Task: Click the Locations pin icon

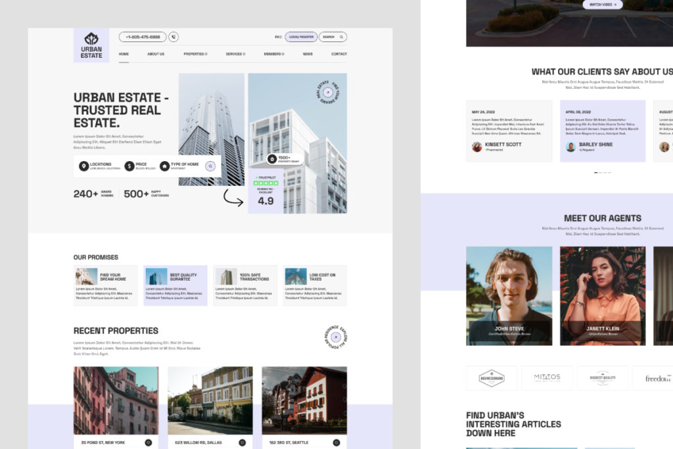Action: tap(83, 166)
